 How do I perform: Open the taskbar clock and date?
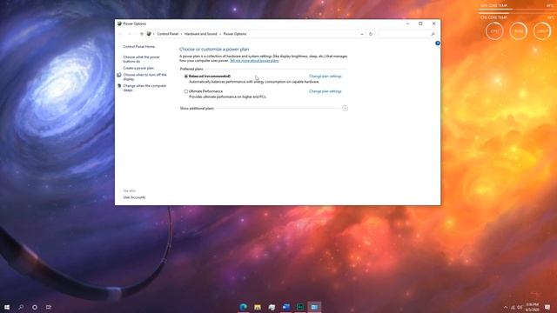[533, 307]
